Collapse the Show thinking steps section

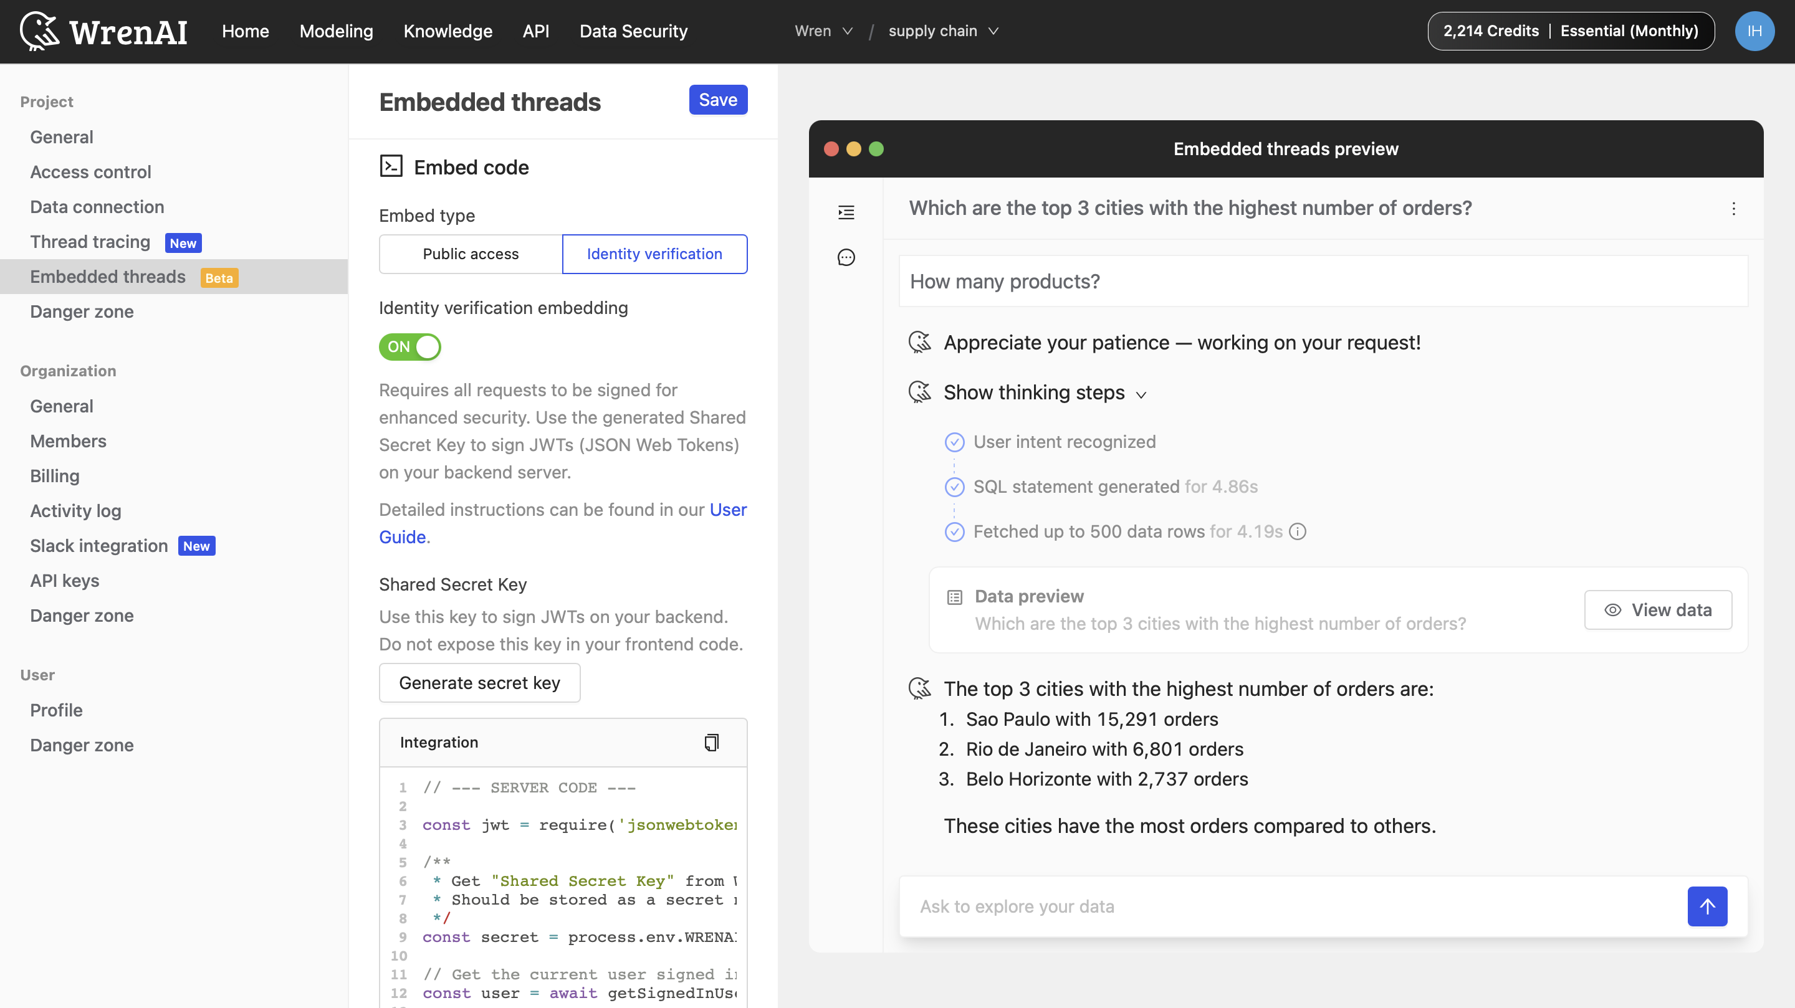pyautogui.click(x=1141, y=394)
